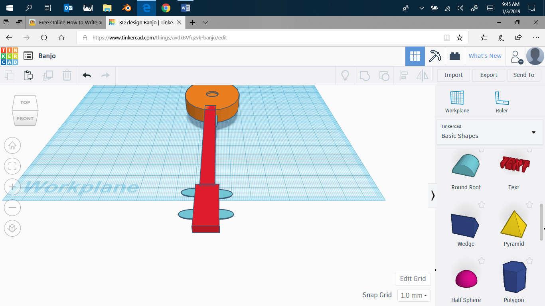Click the Import button

click(x=453, y=75)
